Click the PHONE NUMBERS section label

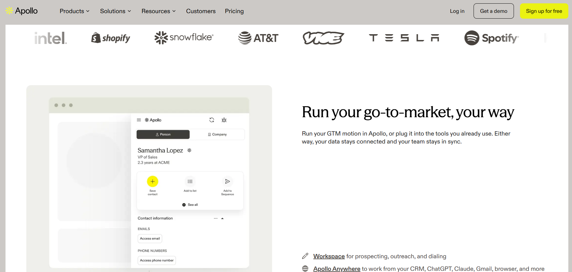(152, 251)
